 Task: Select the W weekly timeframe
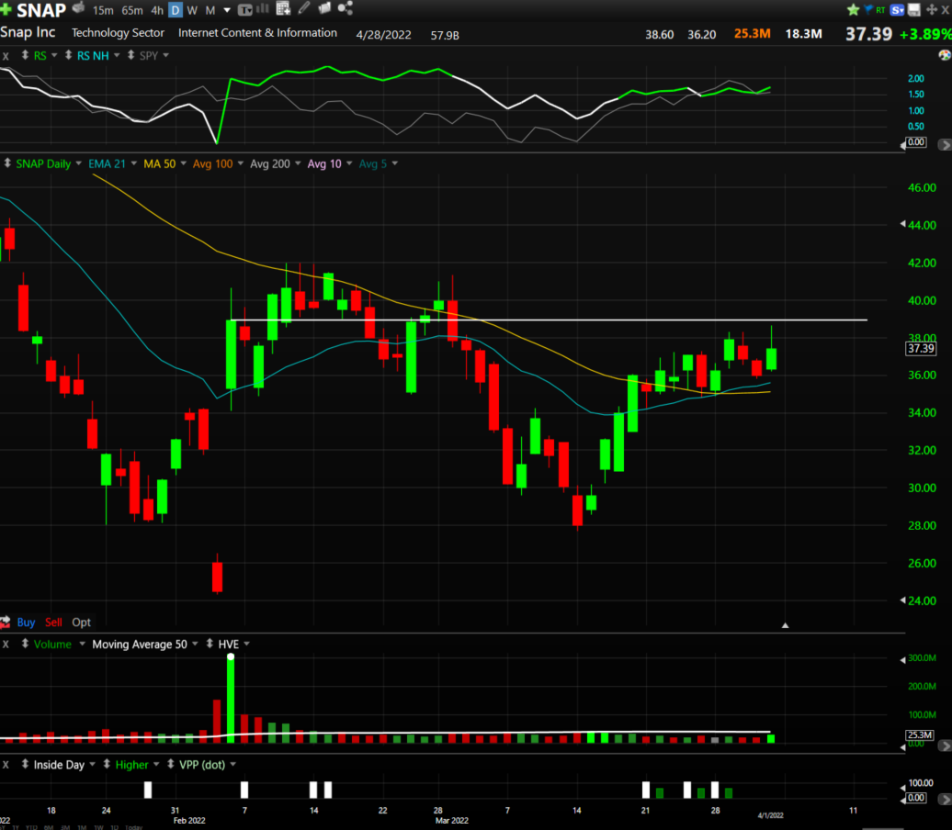click(192, 10)
